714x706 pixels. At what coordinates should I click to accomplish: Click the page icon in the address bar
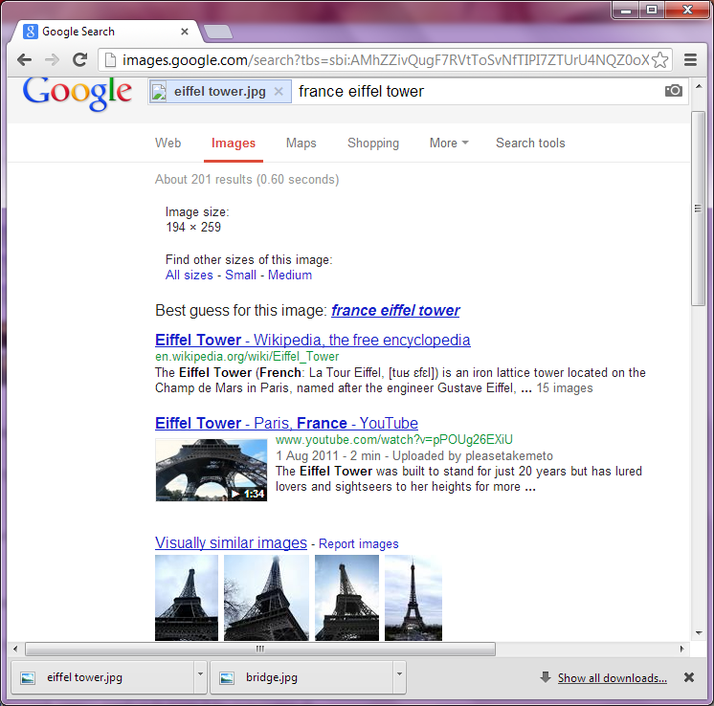point(110,59)
